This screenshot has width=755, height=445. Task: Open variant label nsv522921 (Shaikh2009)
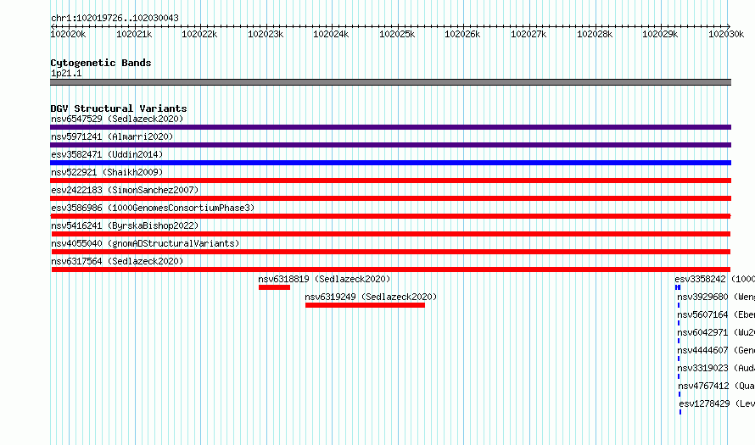(107, 172)
